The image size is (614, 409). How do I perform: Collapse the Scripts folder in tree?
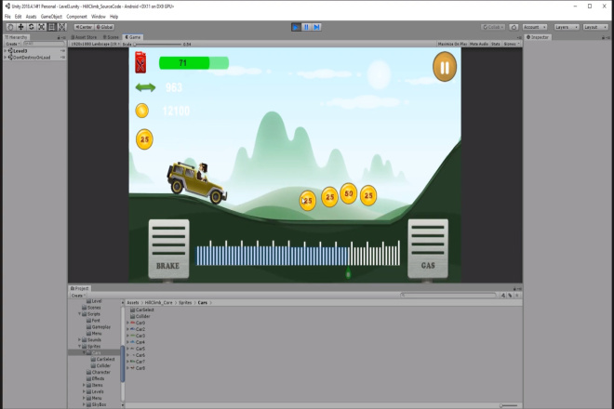[79, 314]
